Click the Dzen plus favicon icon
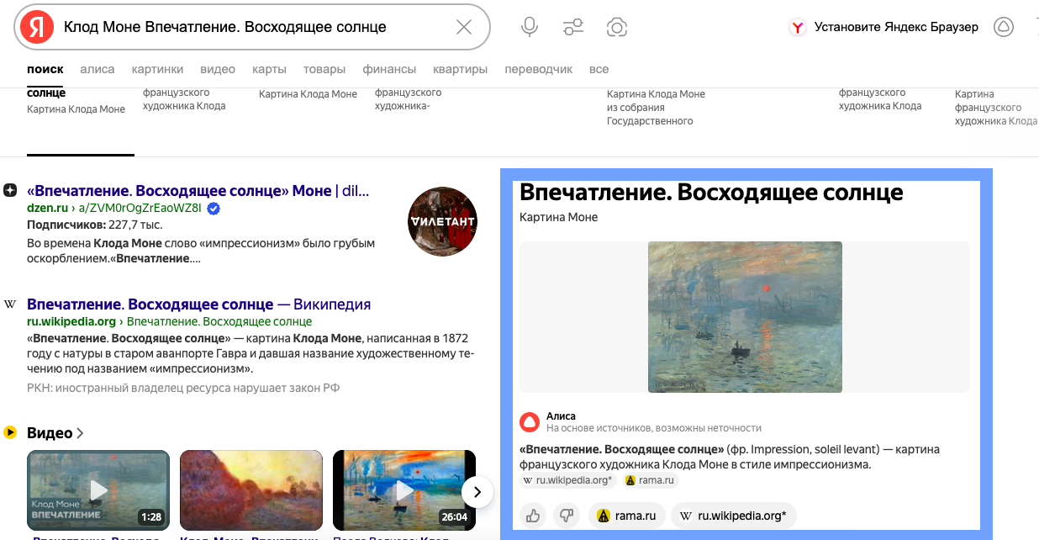 click(10, 190)
